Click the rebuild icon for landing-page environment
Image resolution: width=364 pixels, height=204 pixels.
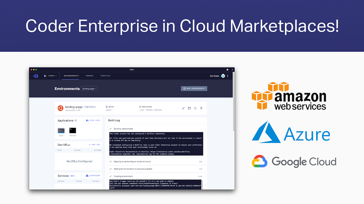point(189,108)
